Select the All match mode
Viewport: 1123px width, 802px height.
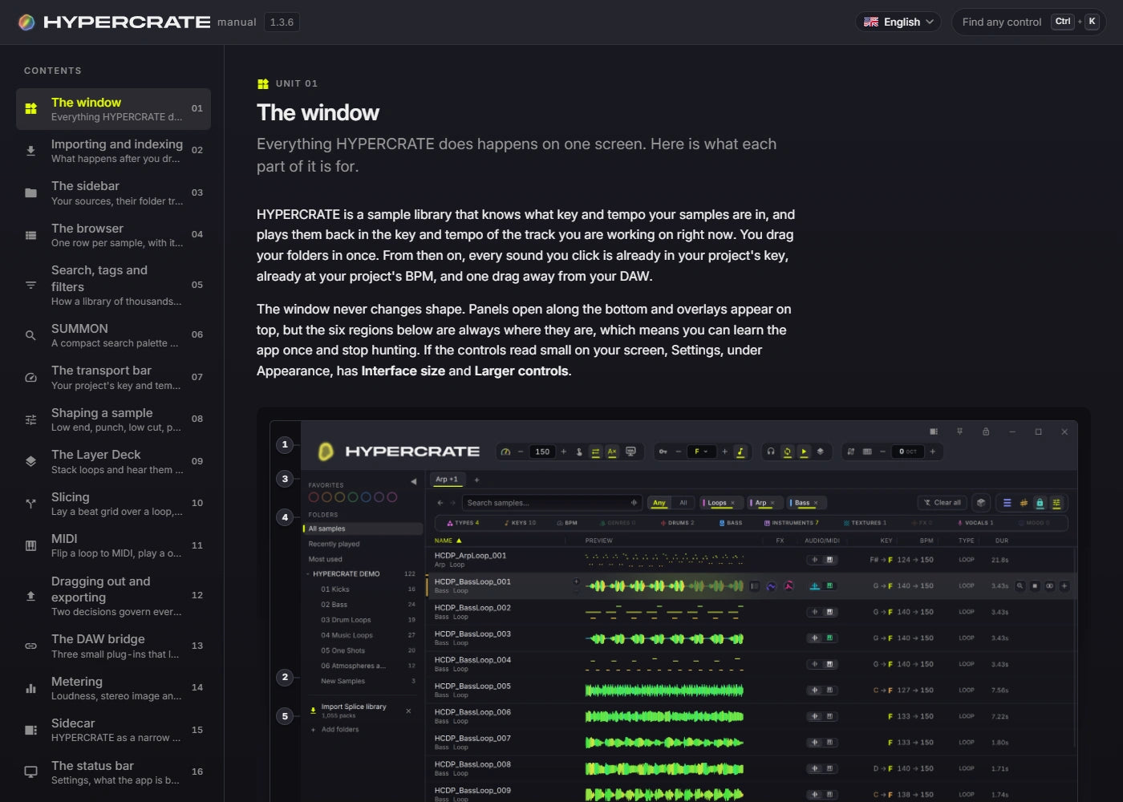(x=683, y=503)
